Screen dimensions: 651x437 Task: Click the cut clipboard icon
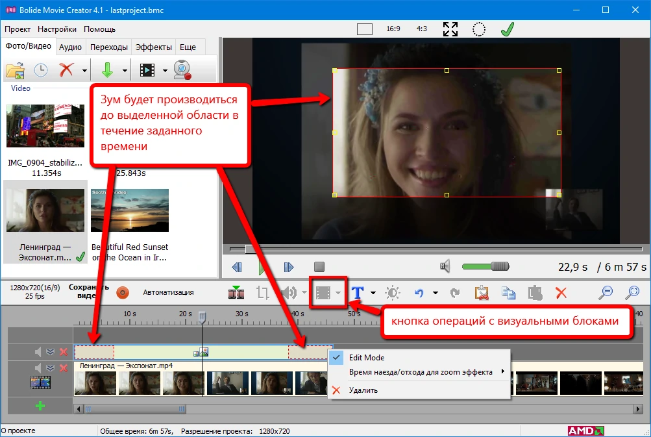coord(482,292)
